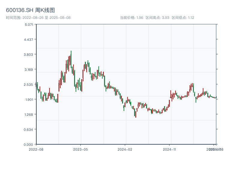Click the 2022-08 x-axis date label
This screenshot has height=180, width=240.
tap(36, 149)
